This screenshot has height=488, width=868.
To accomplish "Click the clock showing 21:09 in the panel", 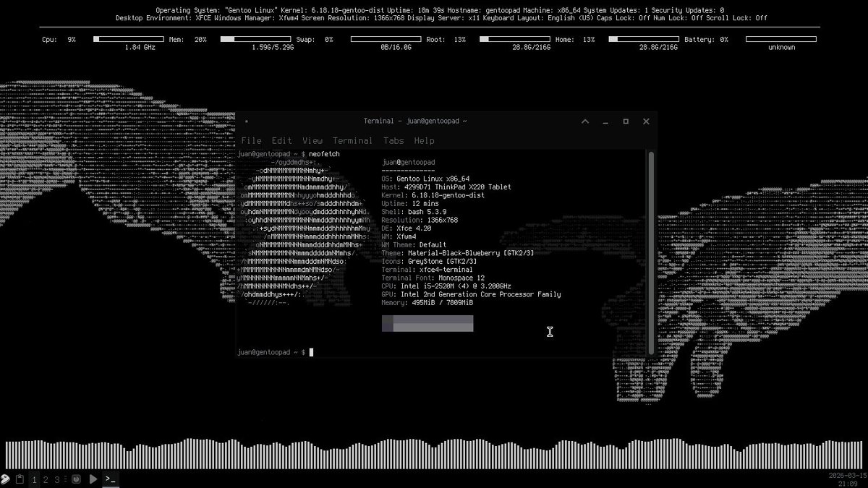I will pos(847,483).
